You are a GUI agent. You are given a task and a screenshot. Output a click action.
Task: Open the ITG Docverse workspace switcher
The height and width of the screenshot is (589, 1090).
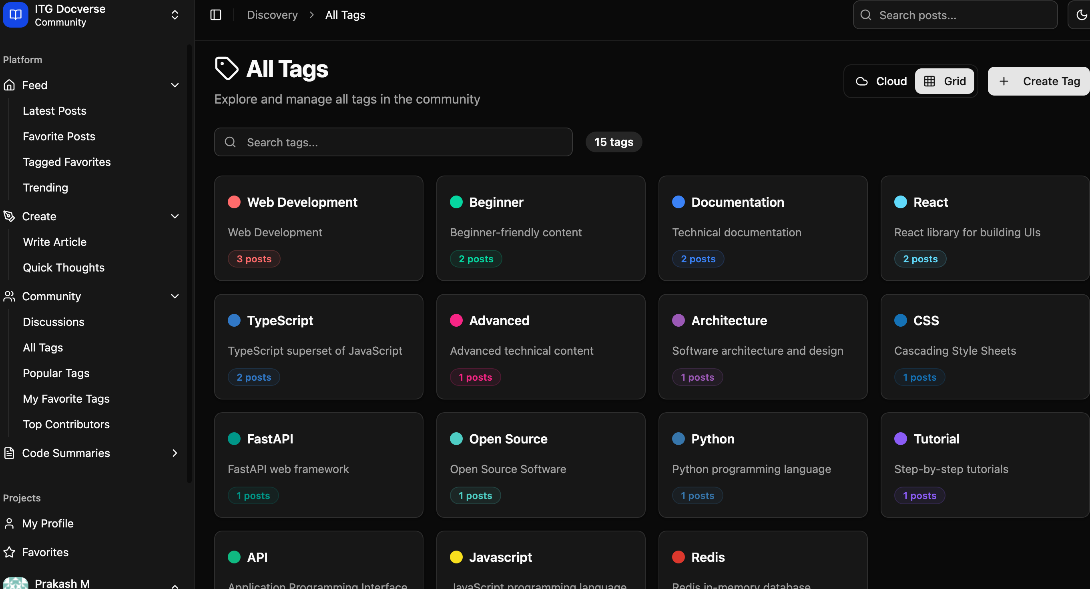pyautogui.click(x=175, y=15)
